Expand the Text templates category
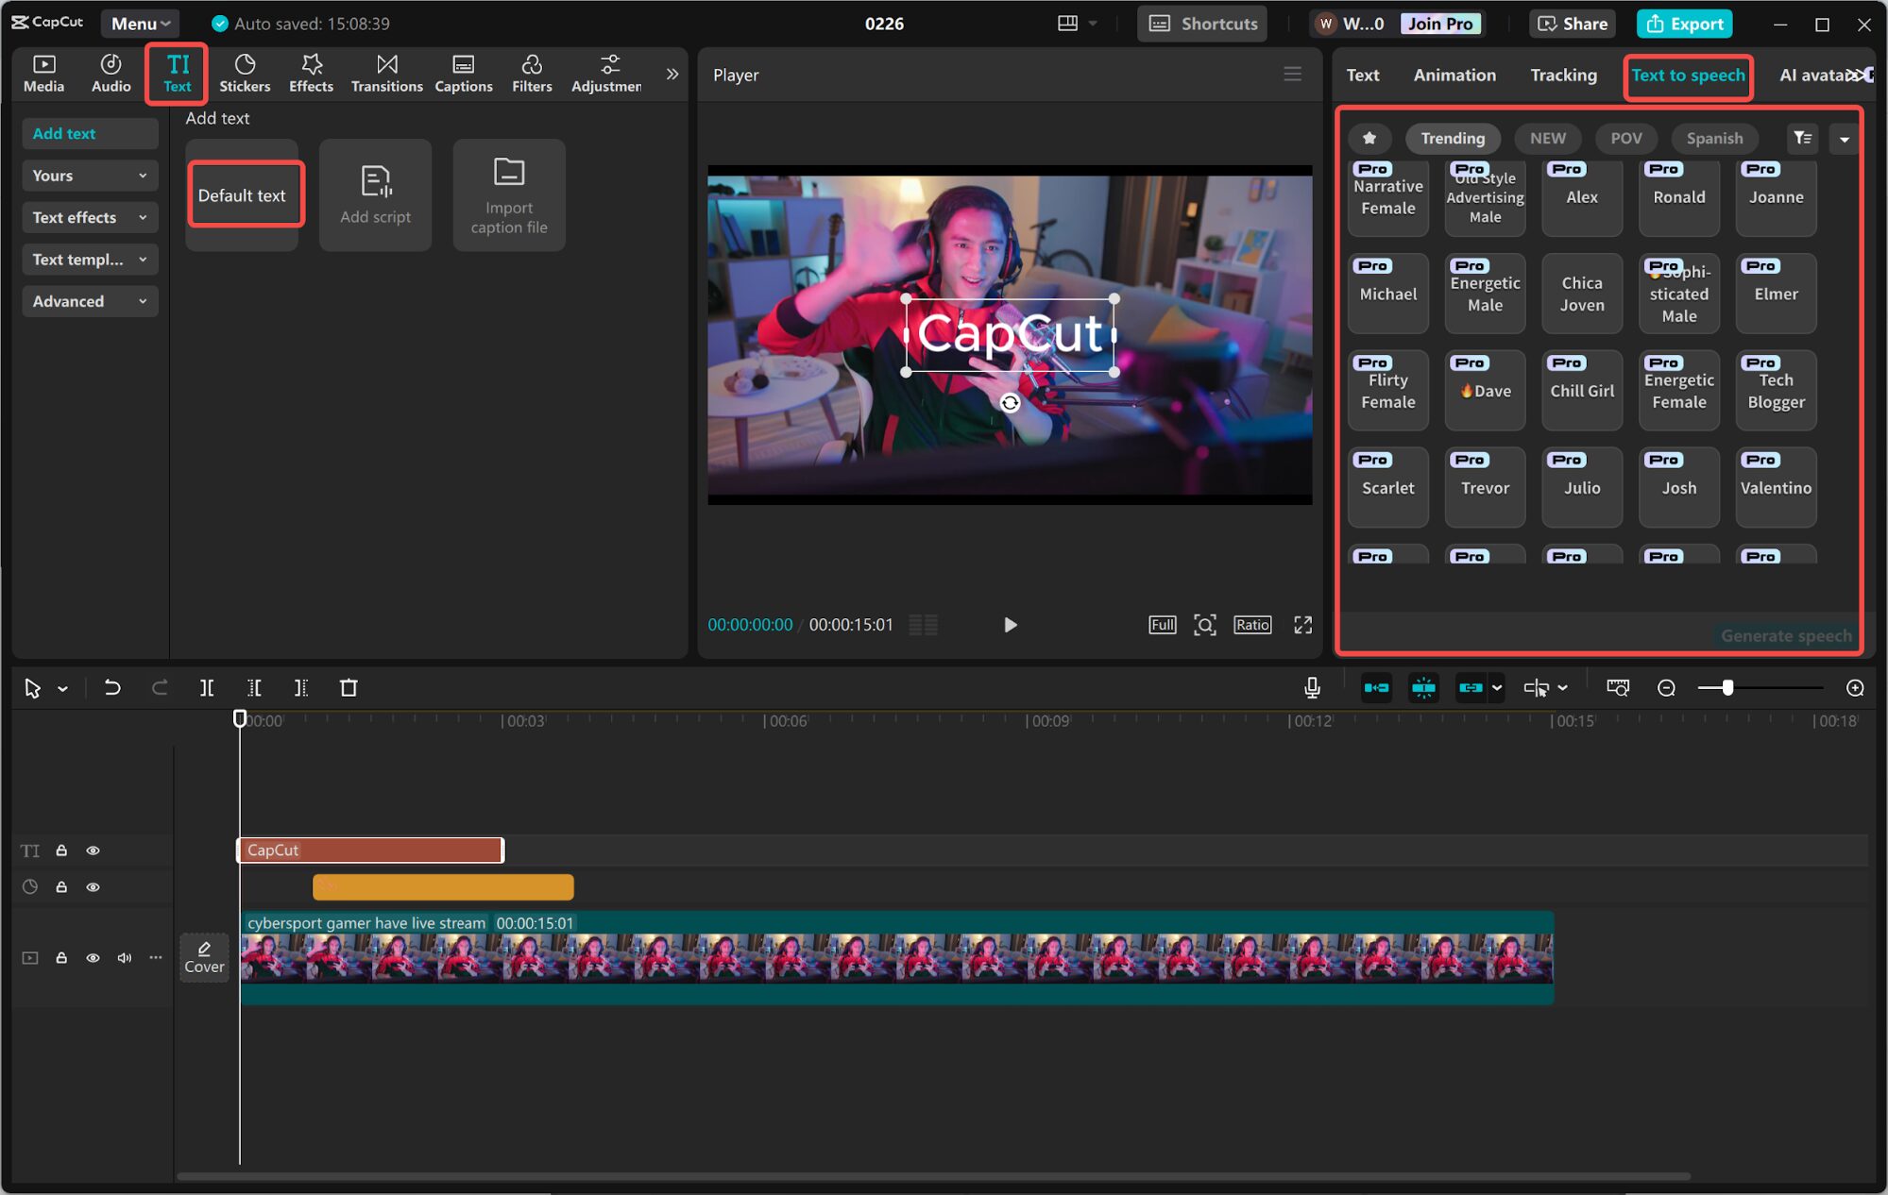Viewport: 1888px width, 1195px height. click(90, 260)
